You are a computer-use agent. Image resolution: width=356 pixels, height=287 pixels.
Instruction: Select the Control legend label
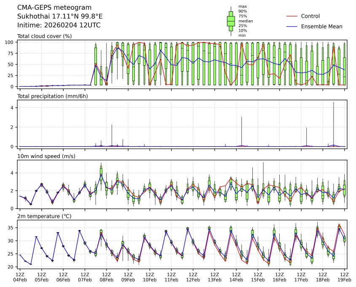tap(310, 16)
